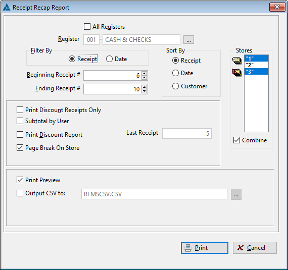
Task: Choose Sort By Date option
Action: [175, 73]
